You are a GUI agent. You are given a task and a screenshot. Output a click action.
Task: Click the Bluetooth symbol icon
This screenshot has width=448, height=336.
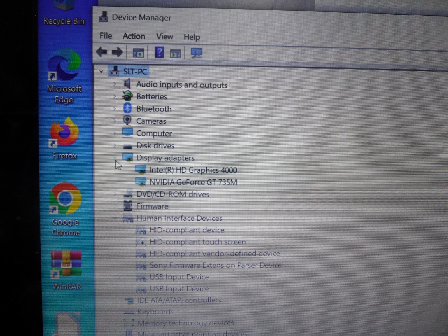point(127,108)
